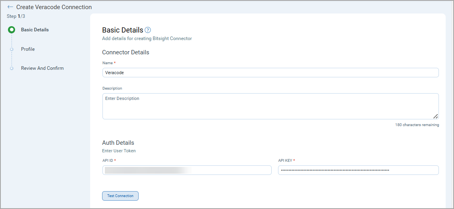Select the Basic Details step label

[x=35, y=30]
